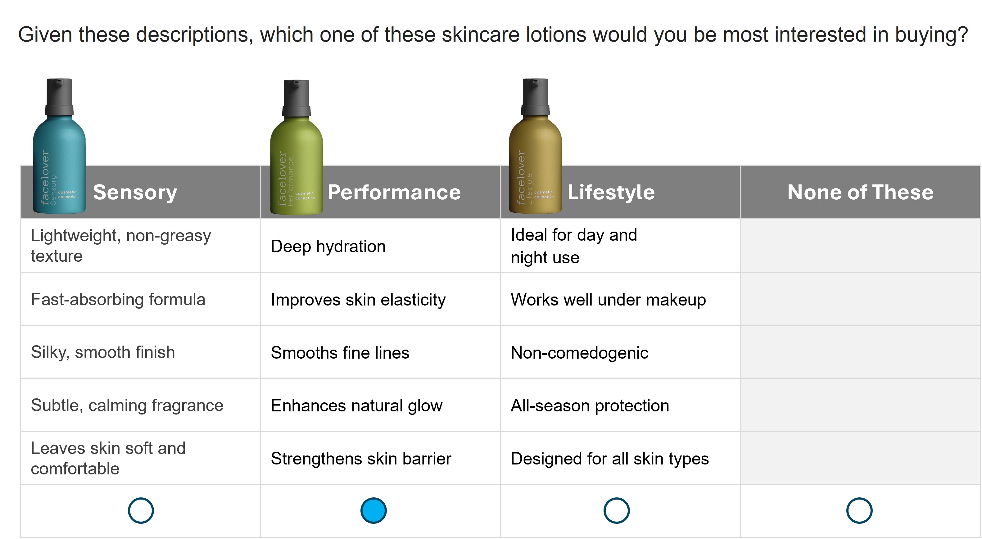This screenshot has height=539, width=982.
Task: Click the Strengthens skin barrier cell
Action: click(361, 459)
